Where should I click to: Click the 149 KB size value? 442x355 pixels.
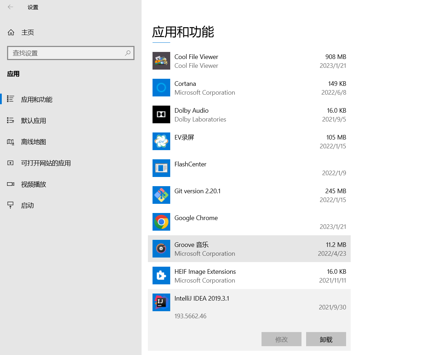click(337, 84)
